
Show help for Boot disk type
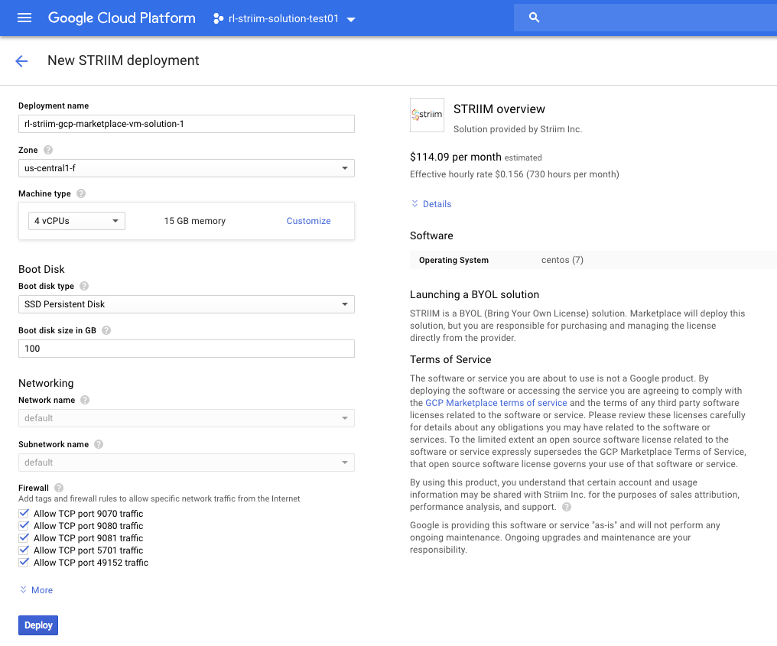[84, 286]
